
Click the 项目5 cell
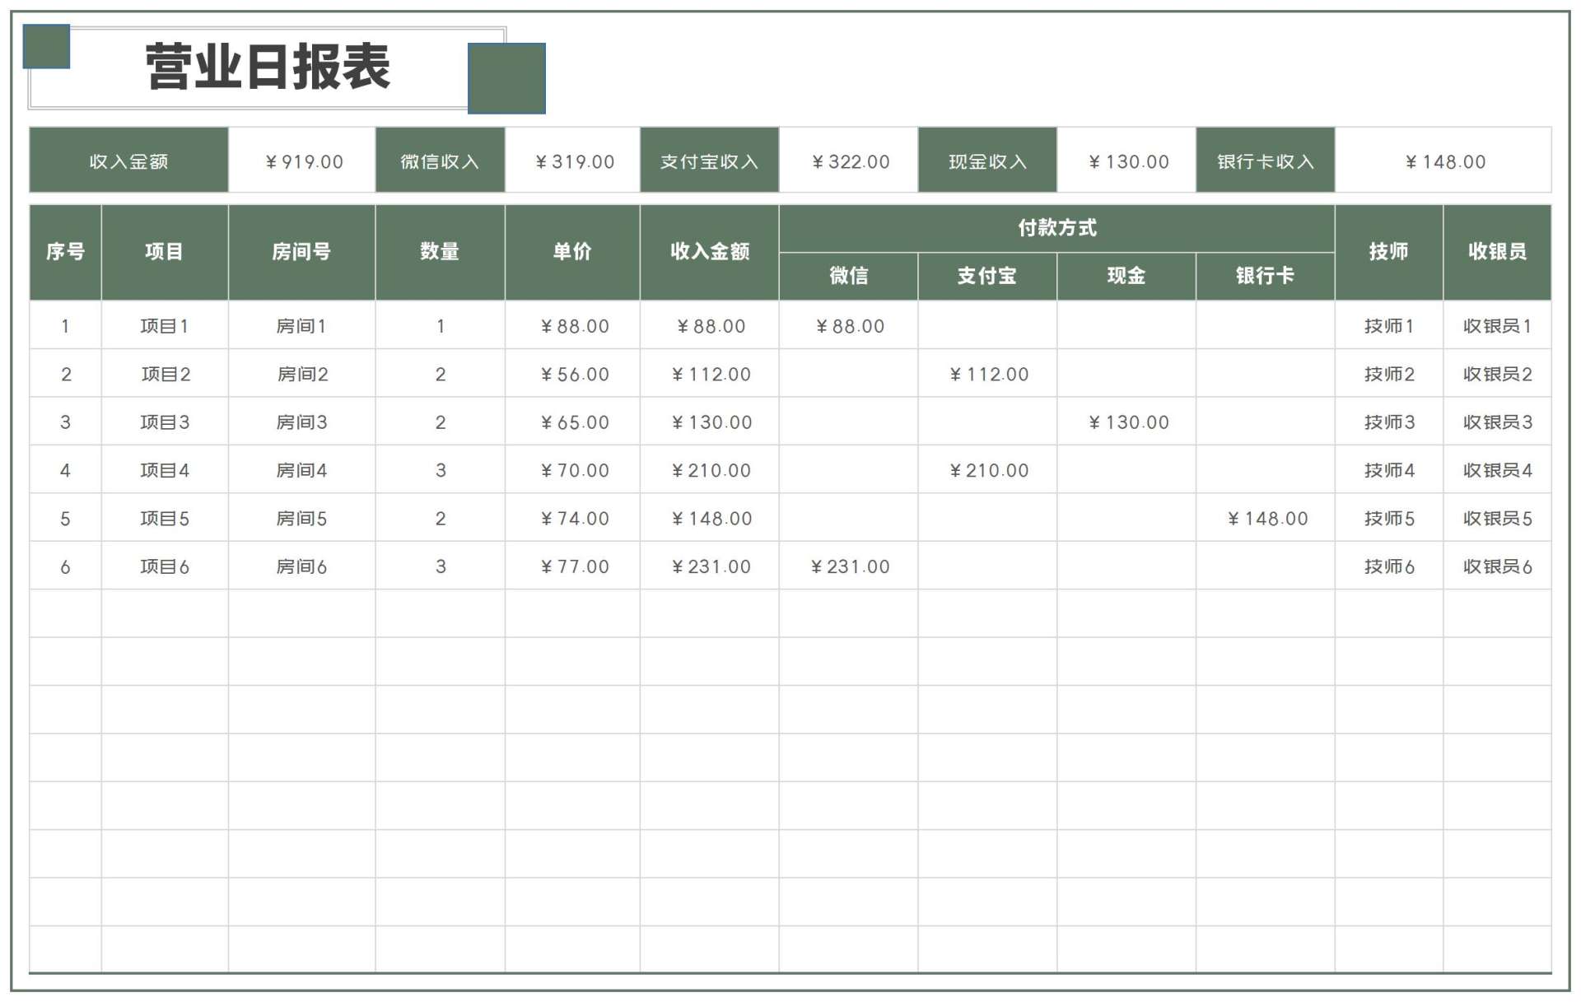point(165,519)
